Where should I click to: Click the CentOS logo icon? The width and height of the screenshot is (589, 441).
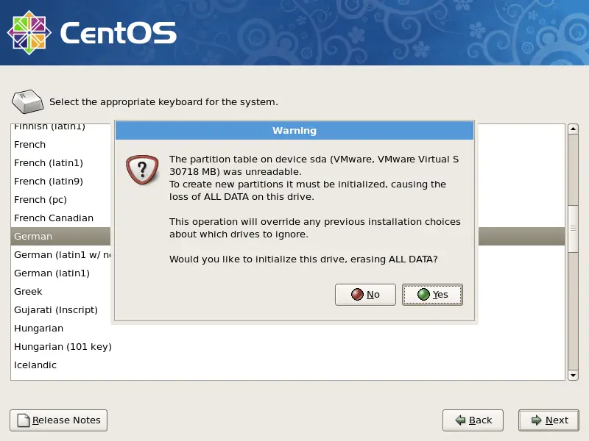point(29,32)
